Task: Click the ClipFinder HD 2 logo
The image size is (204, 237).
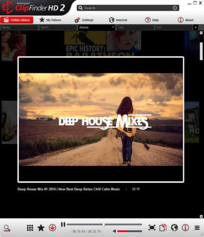Action: point(34,8)
